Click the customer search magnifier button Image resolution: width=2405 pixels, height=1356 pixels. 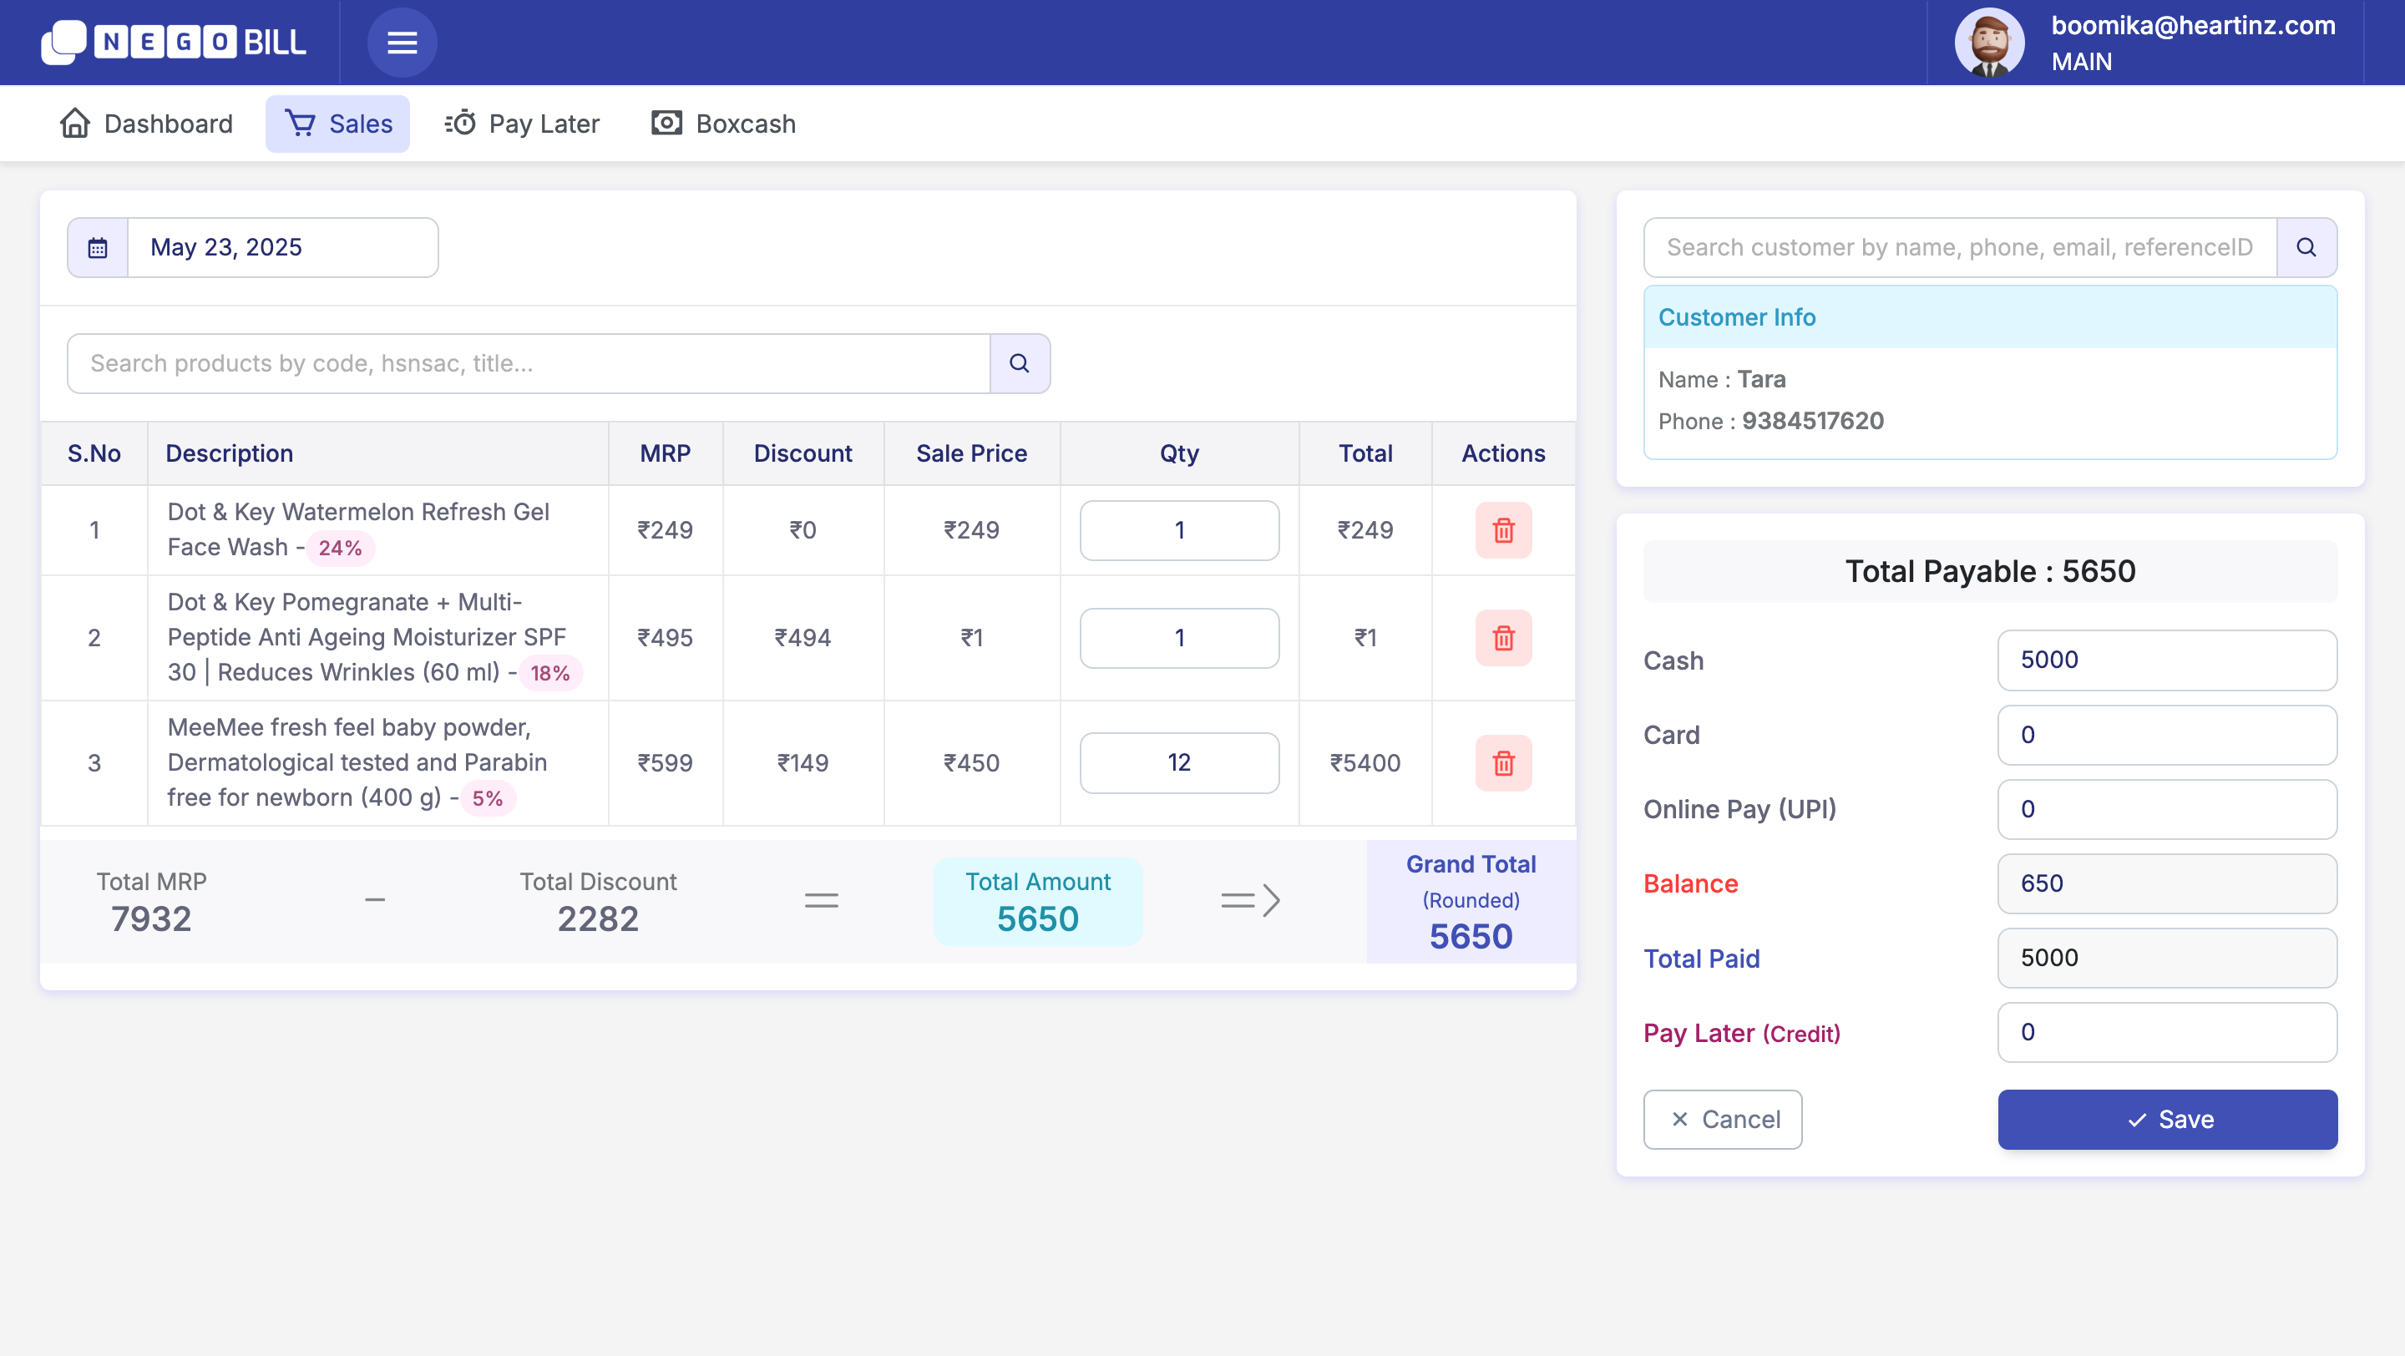(x=2306, y=247)
